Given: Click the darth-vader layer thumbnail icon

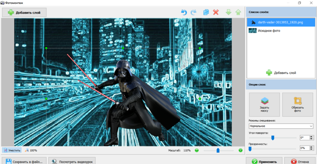Looking at the screenshot, I should point(253,22).
